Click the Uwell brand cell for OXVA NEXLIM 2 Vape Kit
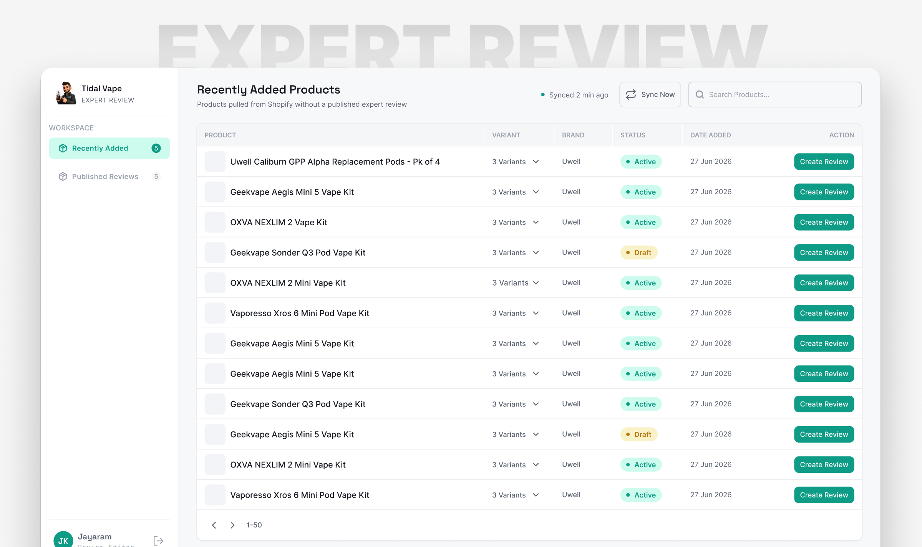The height and width of the screenshot is (547, 922). pos(571,222)
